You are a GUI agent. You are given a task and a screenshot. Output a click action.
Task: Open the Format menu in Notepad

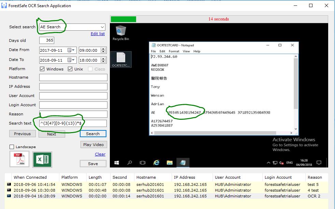[x=174, y=51]
